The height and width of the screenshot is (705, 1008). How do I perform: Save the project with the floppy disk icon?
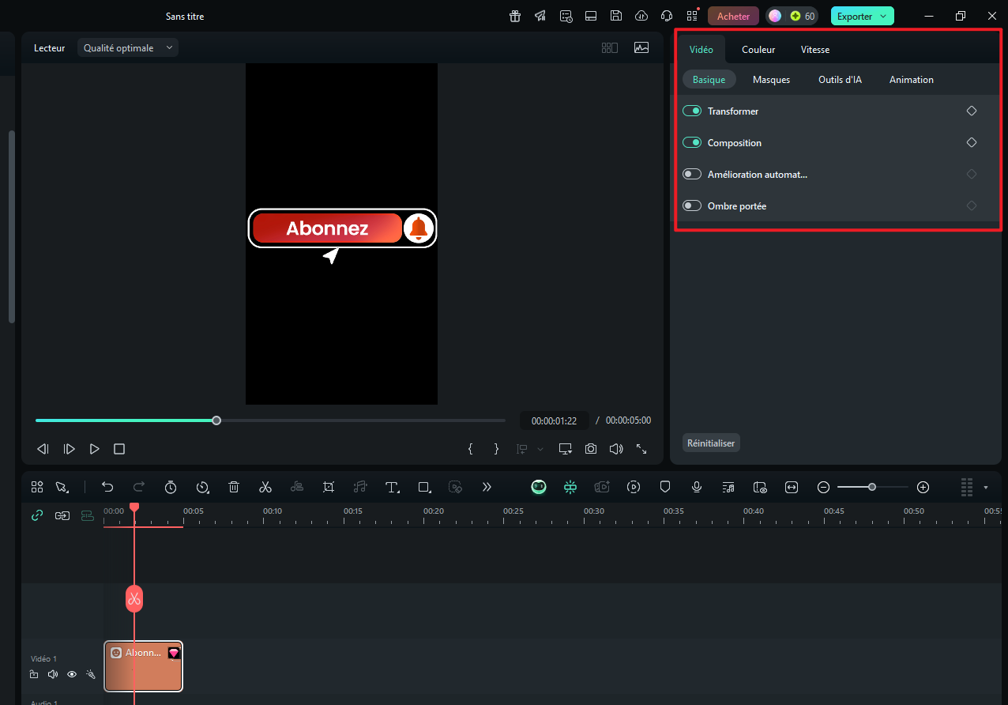coord(616,16)
